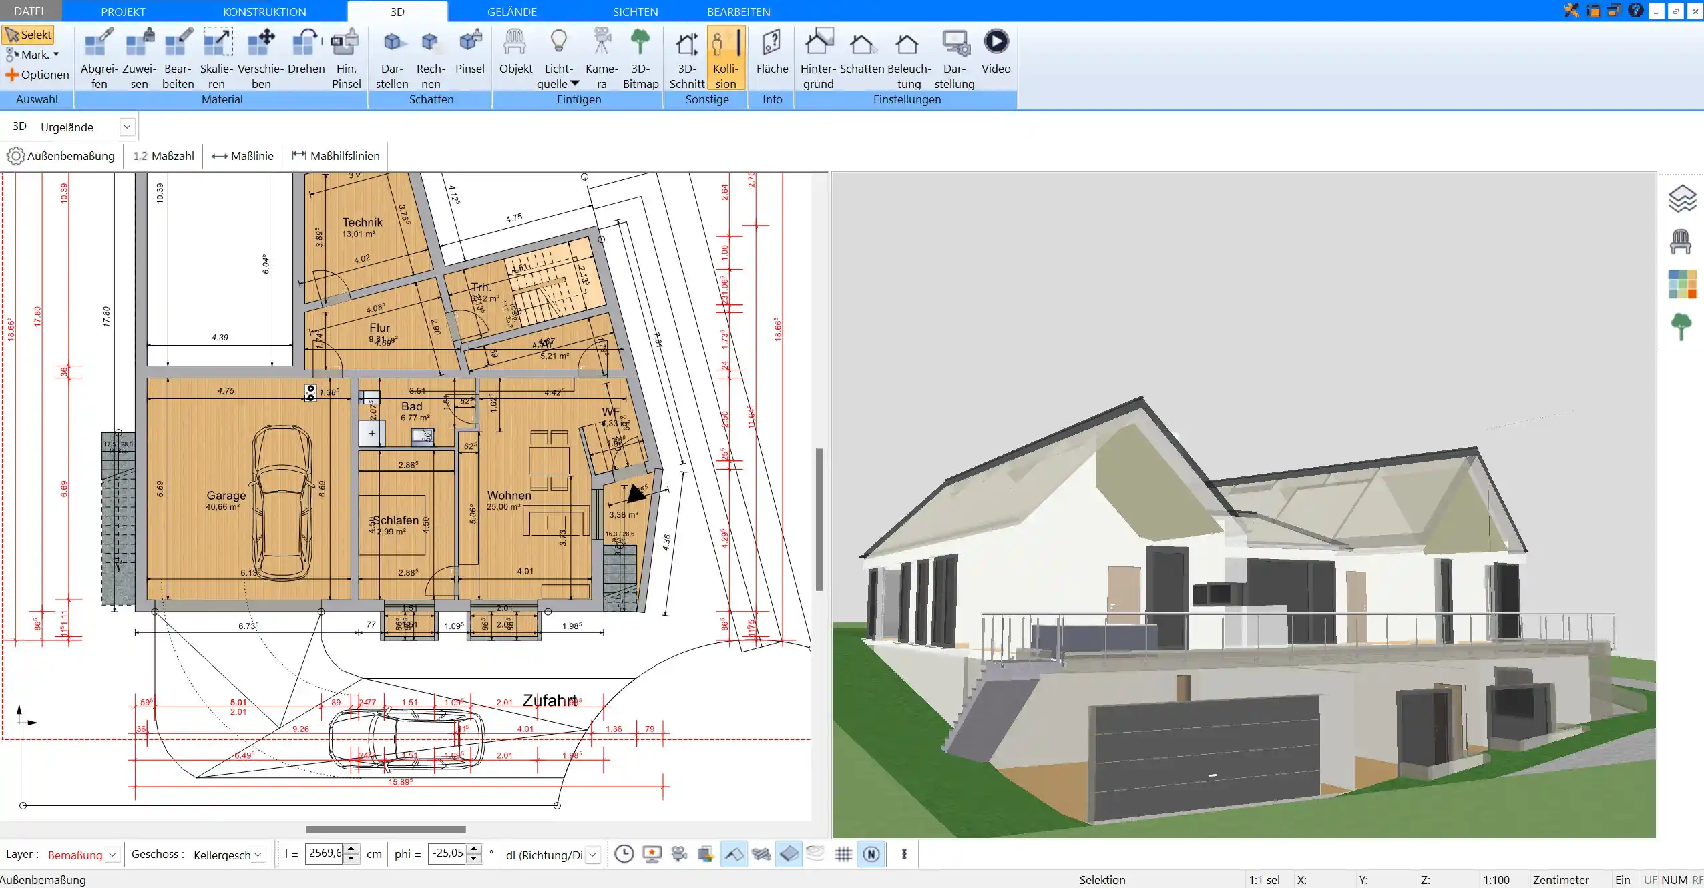Viewport: 1704px width, 888px height.
Task: Open Darstellung display settings
Action: (954, 58)
